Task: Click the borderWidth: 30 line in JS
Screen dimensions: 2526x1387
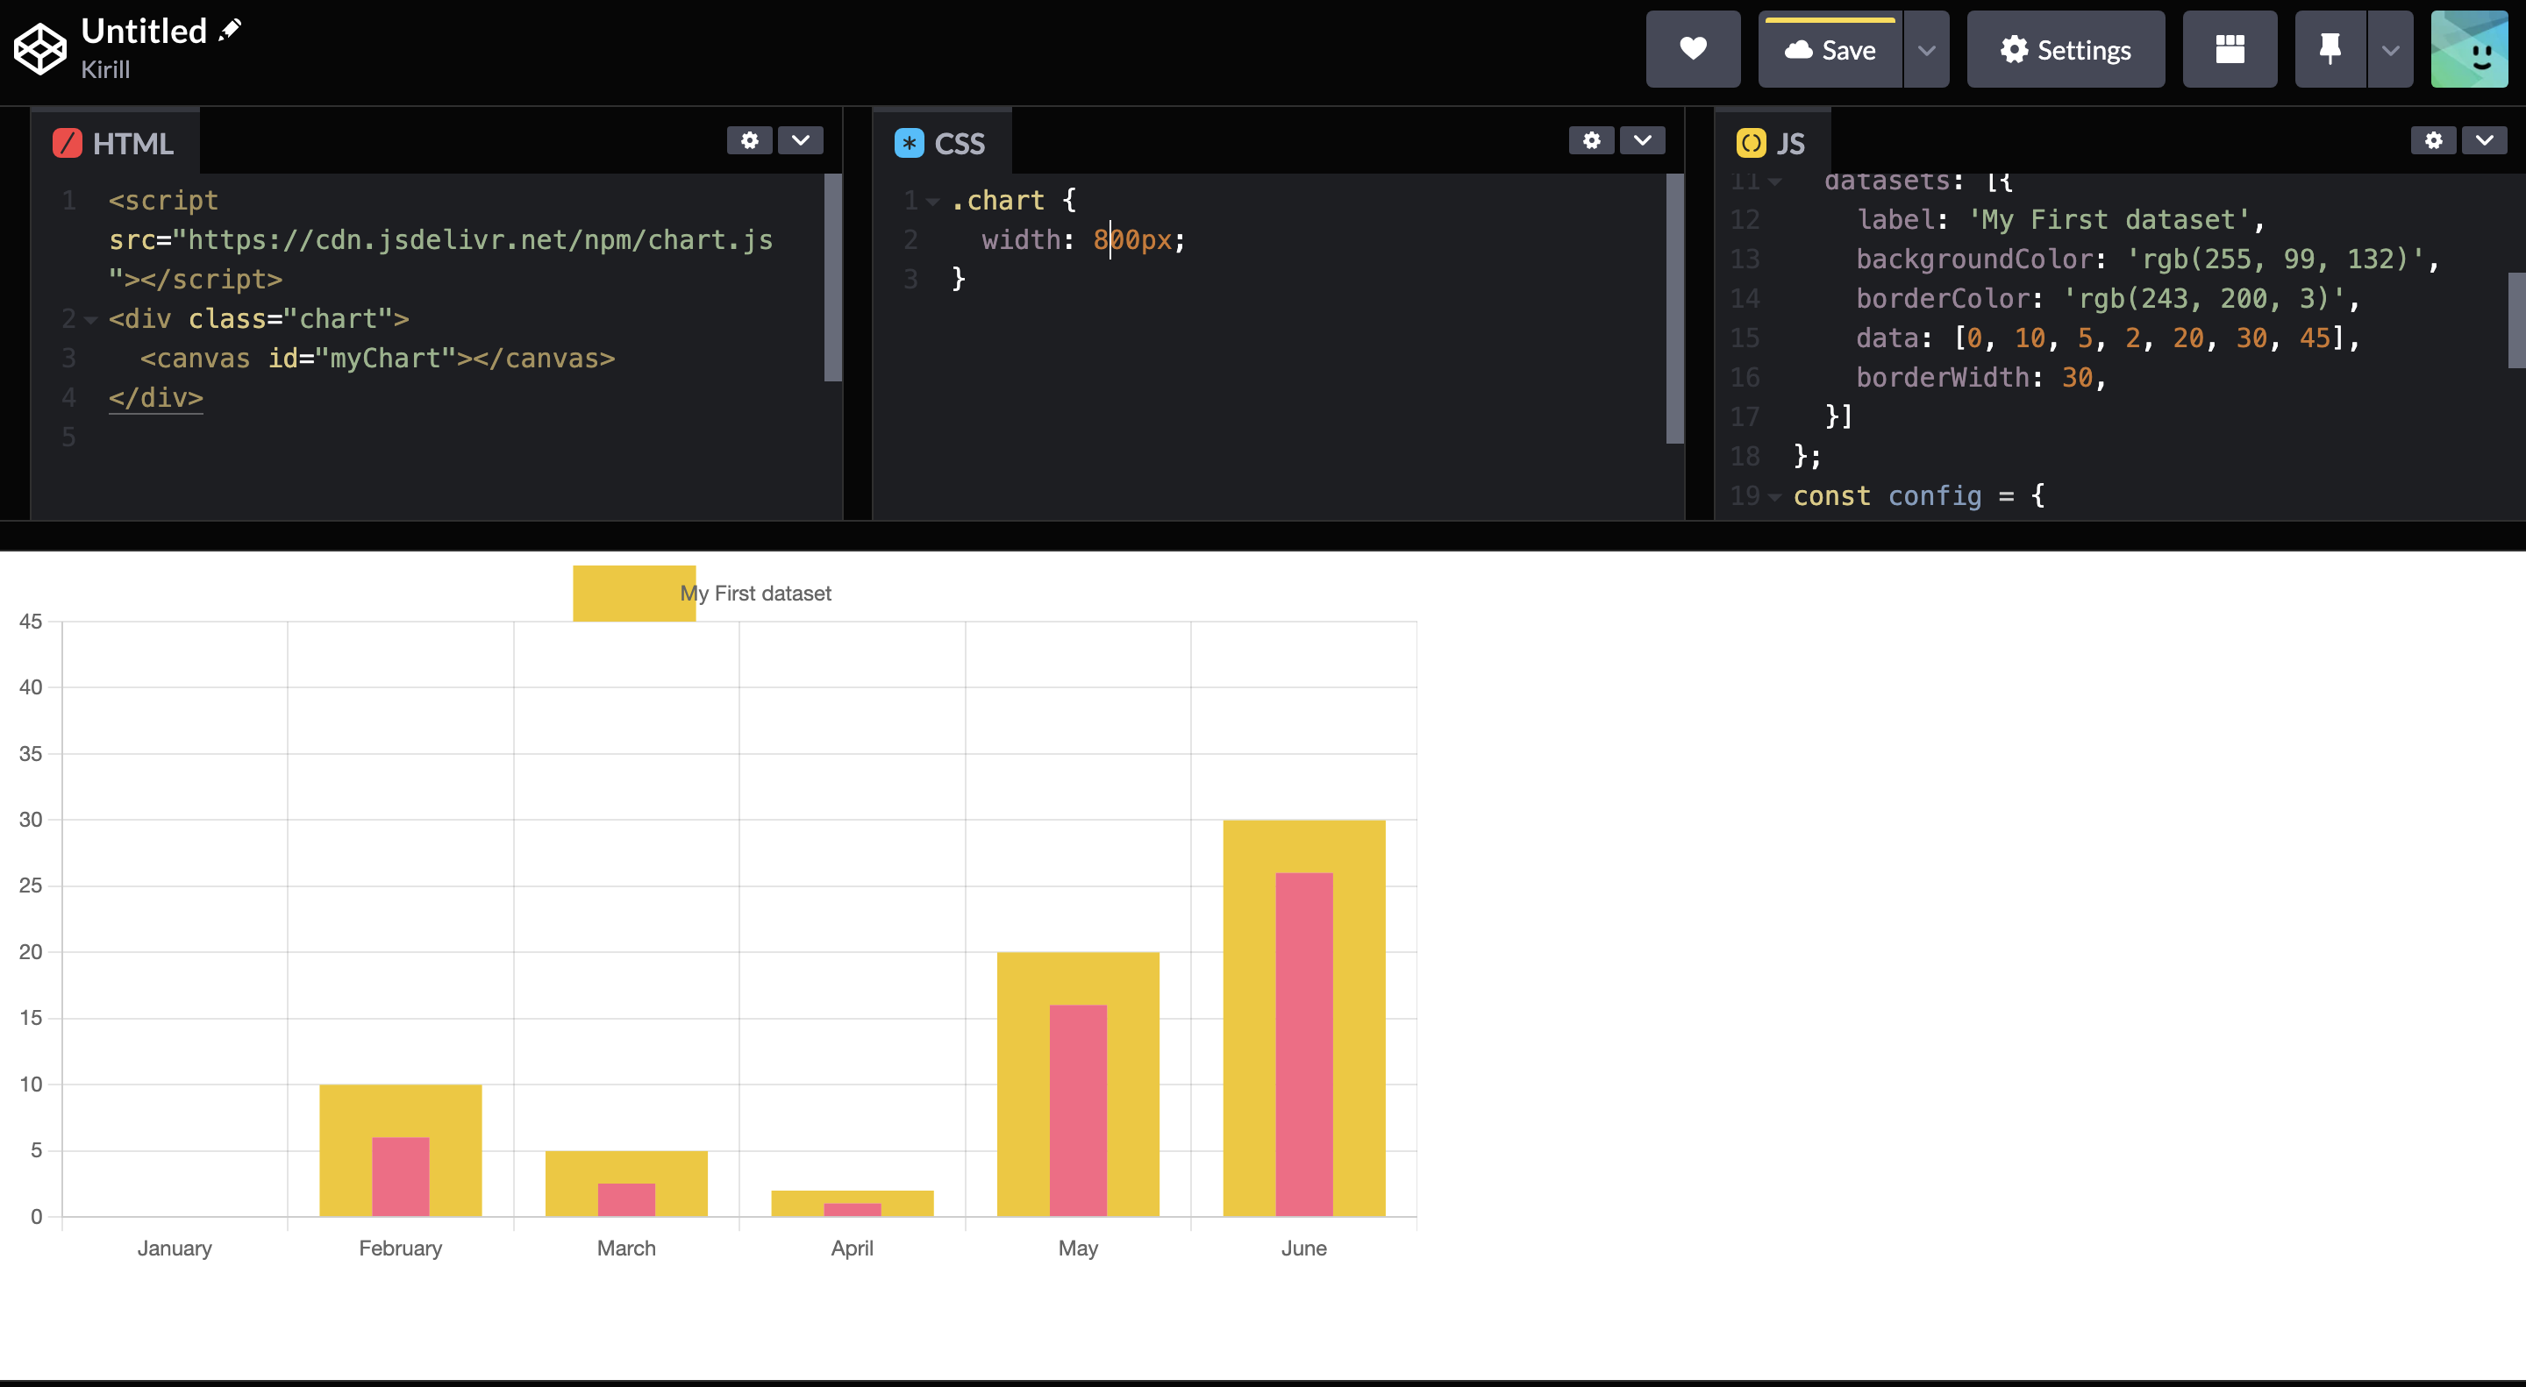Action: click(1980, 377)
